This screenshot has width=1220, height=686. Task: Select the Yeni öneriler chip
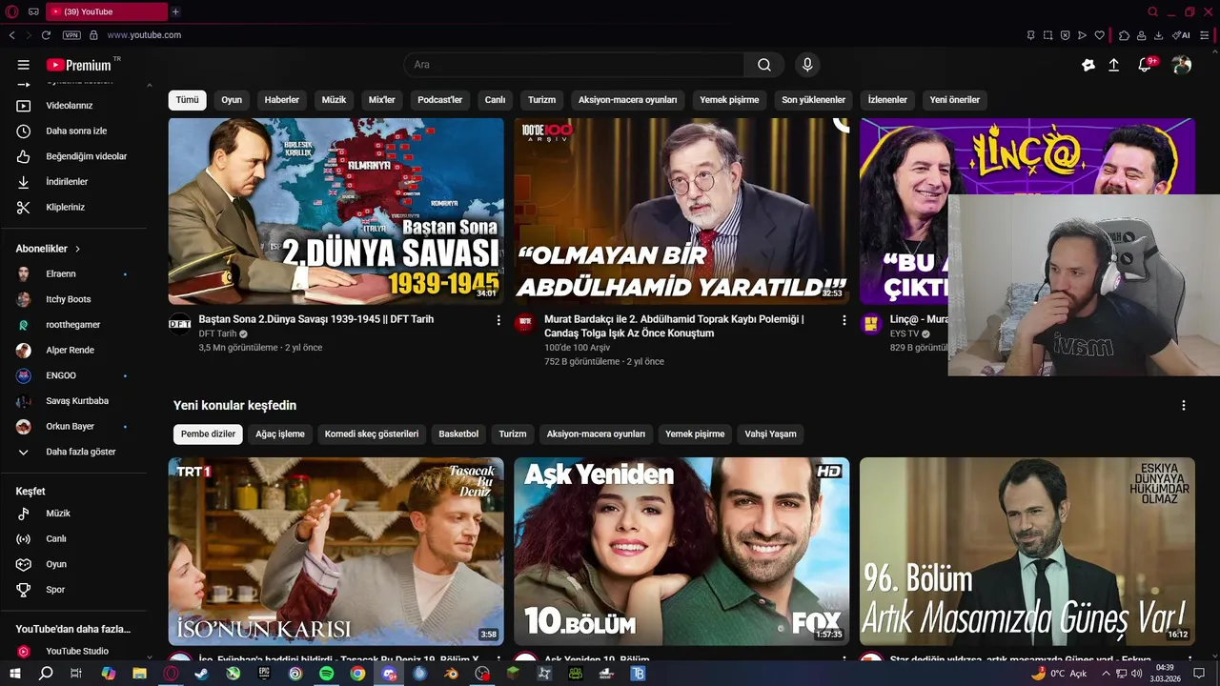pos(955,99)
